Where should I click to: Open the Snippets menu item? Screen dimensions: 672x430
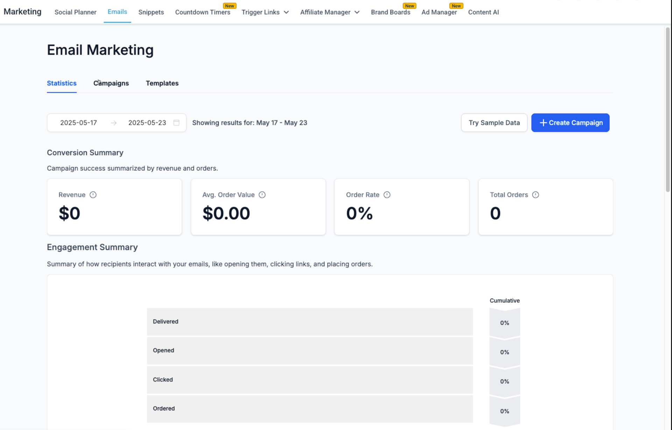pyautogui.click(x=151, y=12)
